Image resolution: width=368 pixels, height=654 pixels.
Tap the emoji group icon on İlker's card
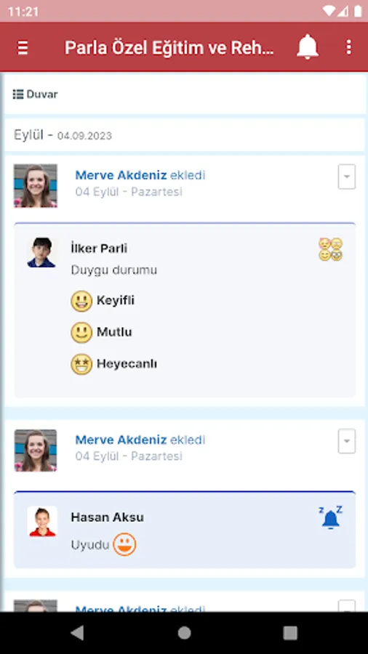330,249
